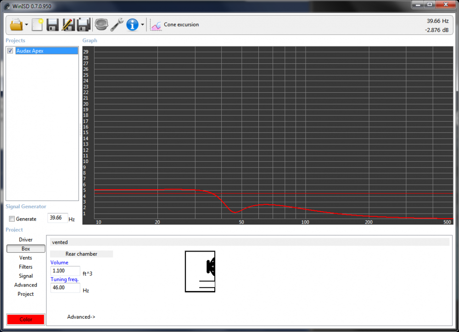This screenshot has height=332, width=459.
Task: Click the Save As pencil-floppy icon
Action: (x=68, y=24)
